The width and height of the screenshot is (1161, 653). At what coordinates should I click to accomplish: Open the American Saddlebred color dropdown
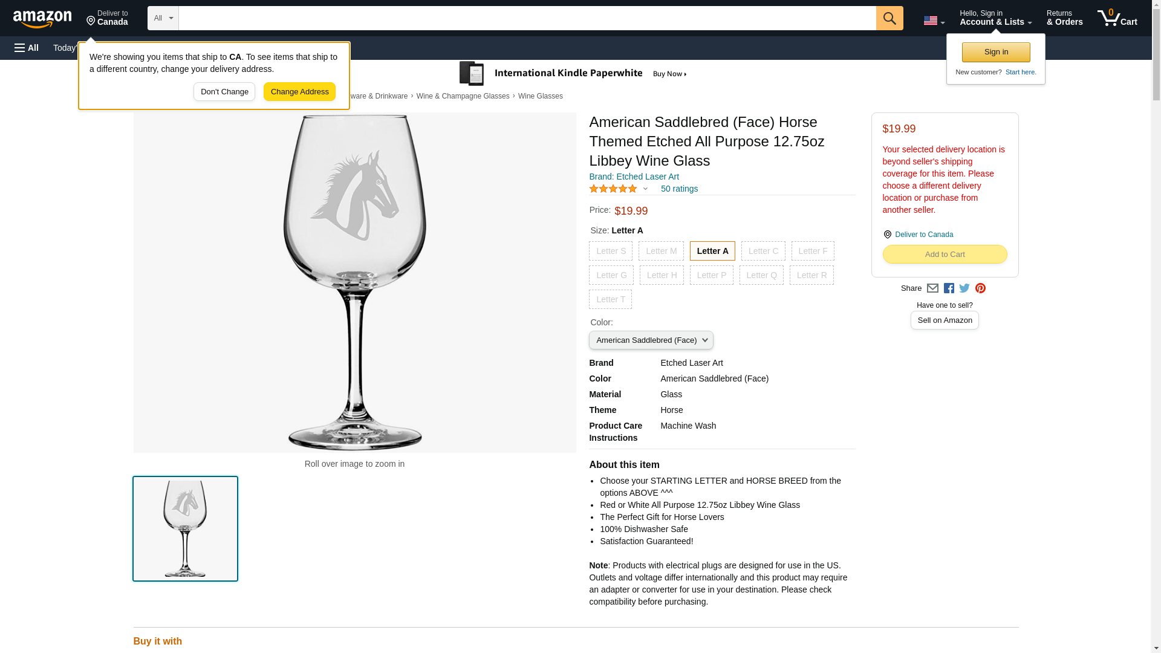coord(651,340)
